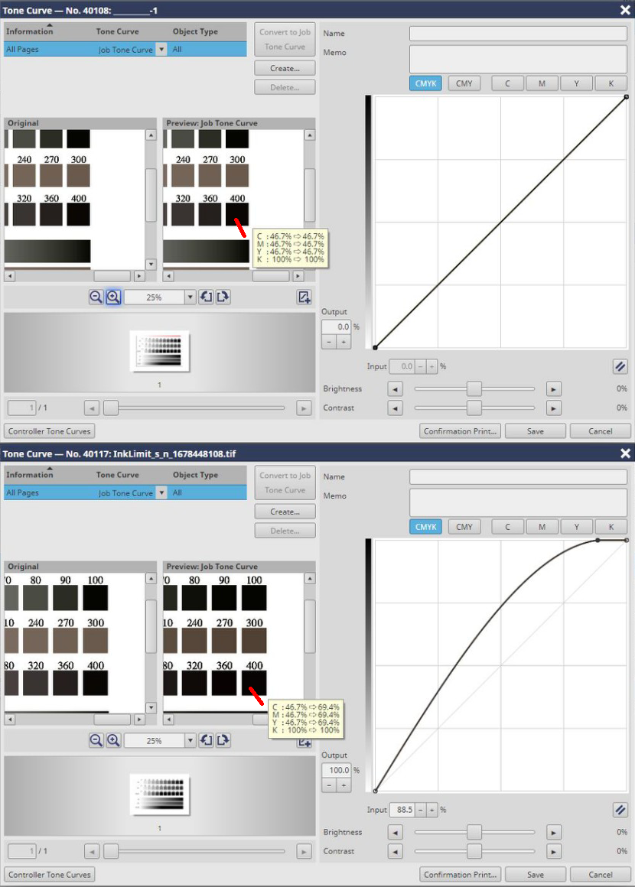Expand Job Tone Curve dropdown in InkLimit dialog
The width and height of the screenshot is (635, 887).
pos(161,493)
